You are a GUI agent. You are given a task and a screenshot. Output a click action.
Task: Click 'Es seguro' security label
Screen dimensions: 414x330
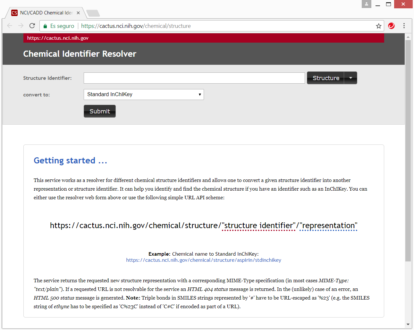62,26
